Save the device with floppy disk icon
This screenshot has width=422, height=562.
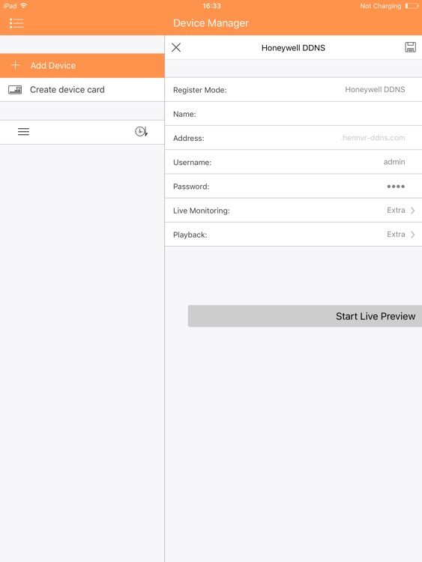[410, 47]
